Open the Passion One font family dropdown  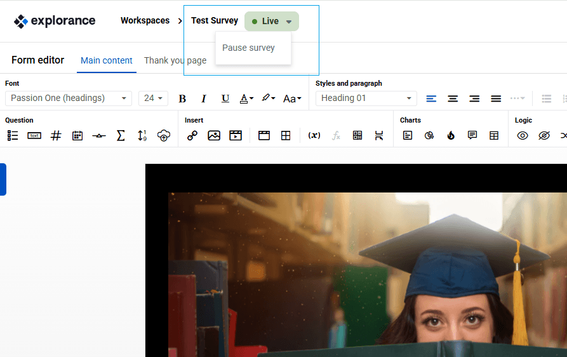tap(69, 98)
